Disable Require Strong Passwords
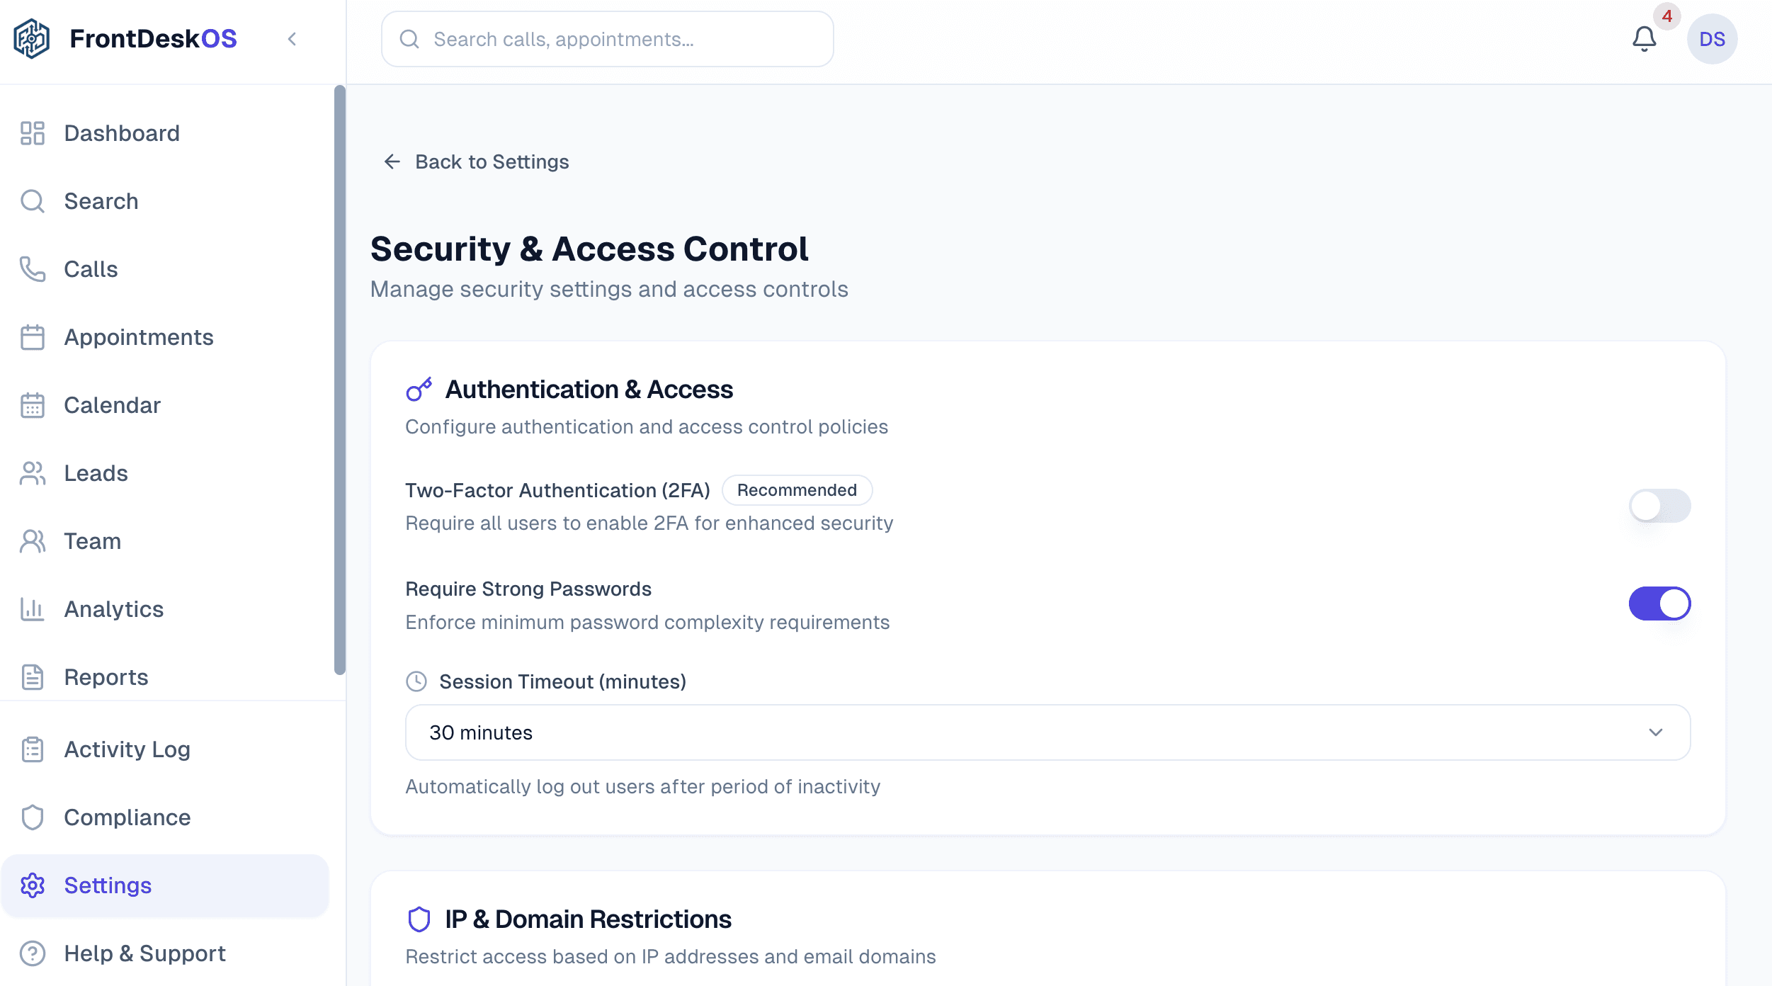The image size is (1772, 986). point(1661,603)
